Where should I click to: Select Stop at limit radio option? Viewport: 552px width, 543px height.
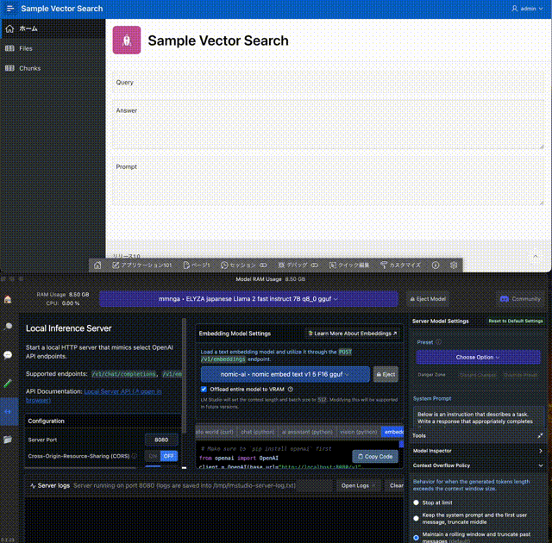[x=416, y=502]
